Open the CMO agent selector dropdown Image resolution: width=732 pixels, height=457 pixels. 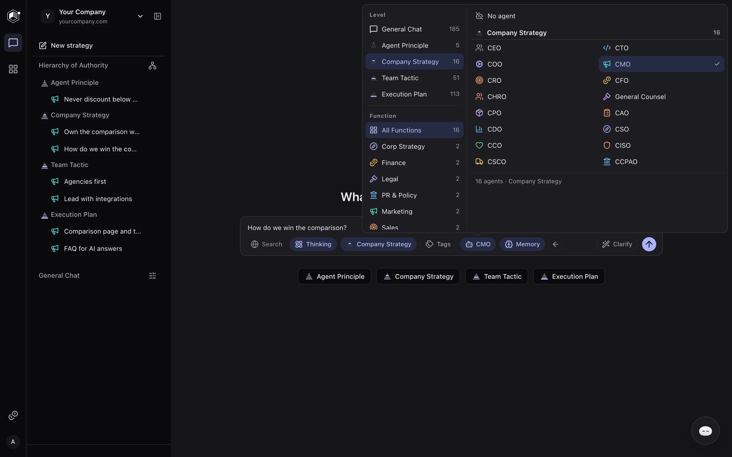478,244
